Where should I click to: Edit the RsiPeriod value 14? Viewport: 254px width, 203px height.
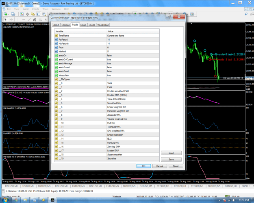(133, 40)
